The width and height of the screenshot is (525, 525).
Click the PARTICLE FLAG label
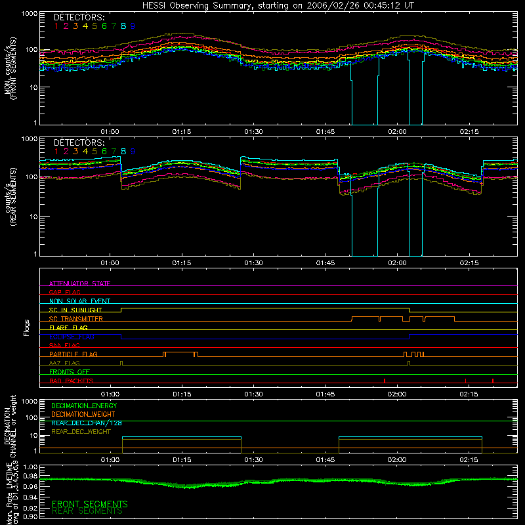coord(73,354)
